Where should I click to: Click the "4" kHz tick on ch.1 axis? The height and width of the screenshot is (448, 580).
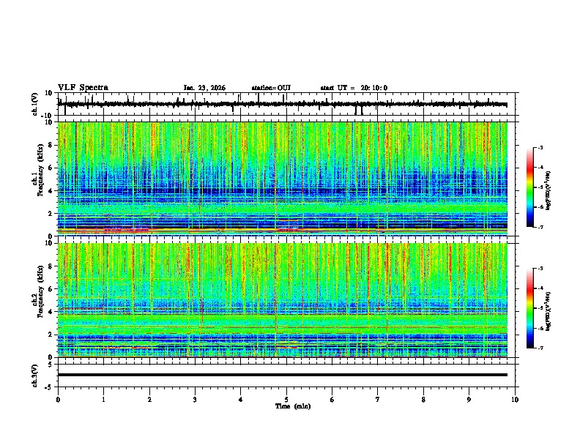click(51, 191)
